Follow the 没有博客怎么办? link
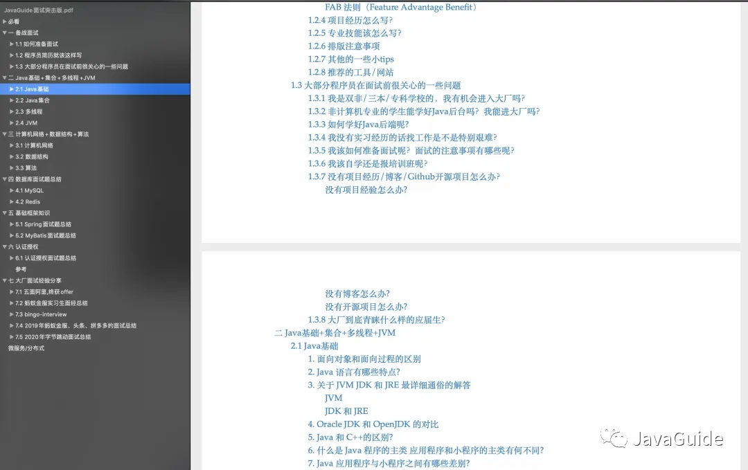This screenshot has height=470, width=748. (x=357, y=293)
